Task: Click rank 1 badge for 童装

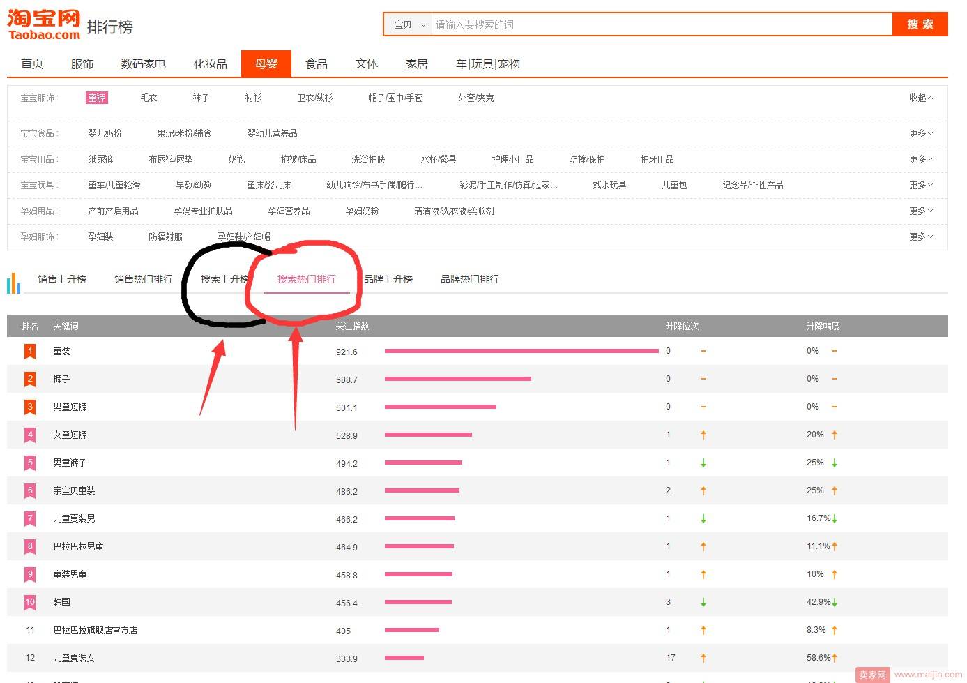Action: pyautogui.click(x=30, y=352)
